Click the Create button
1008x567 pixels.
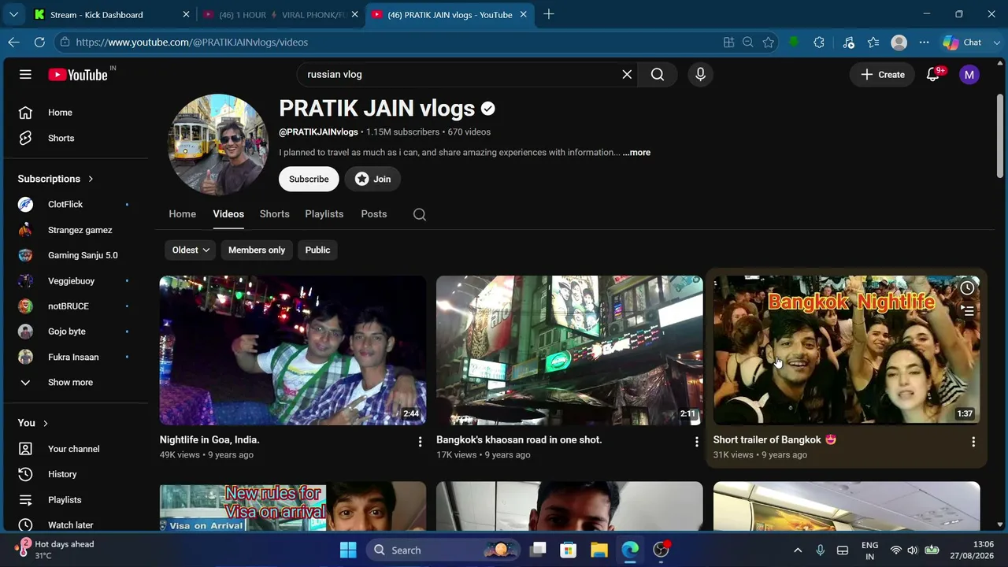pyautogui.click(x=882, y=74)
